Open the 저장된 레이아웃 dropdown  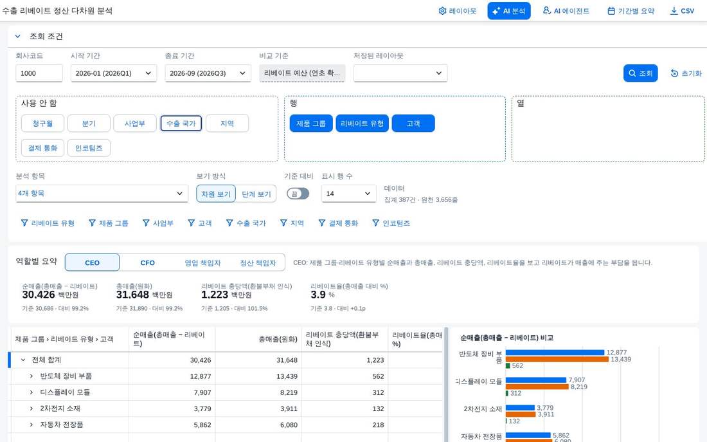pyautogui.click(x=400, y=73)
